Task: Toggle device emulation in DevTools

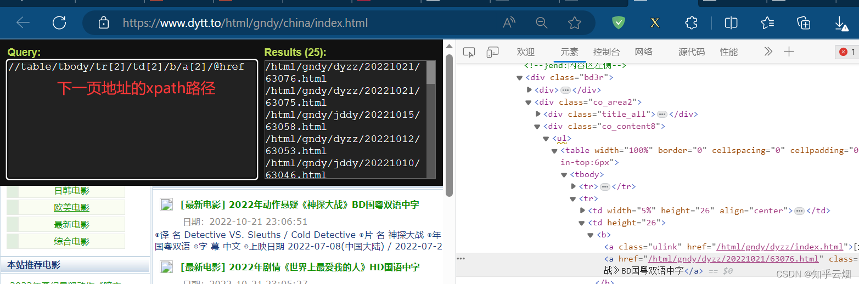Action: pos(493,52)
